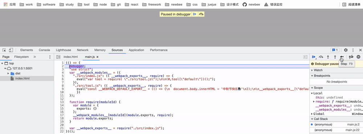Open the Application panel tab
The width and height of the screenshot is (363, 134).
click(136, 50)
